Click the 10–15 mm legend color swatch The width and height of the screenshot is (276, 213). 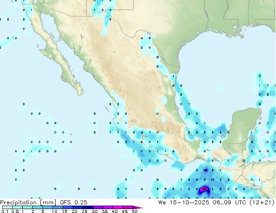pyautogui.click(x=57, y=207)
